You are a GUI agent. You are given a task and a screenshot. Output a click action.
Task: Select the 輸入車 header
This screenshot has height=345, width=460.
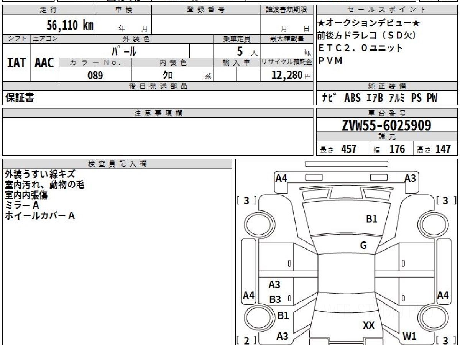click(x=237, y=62)
